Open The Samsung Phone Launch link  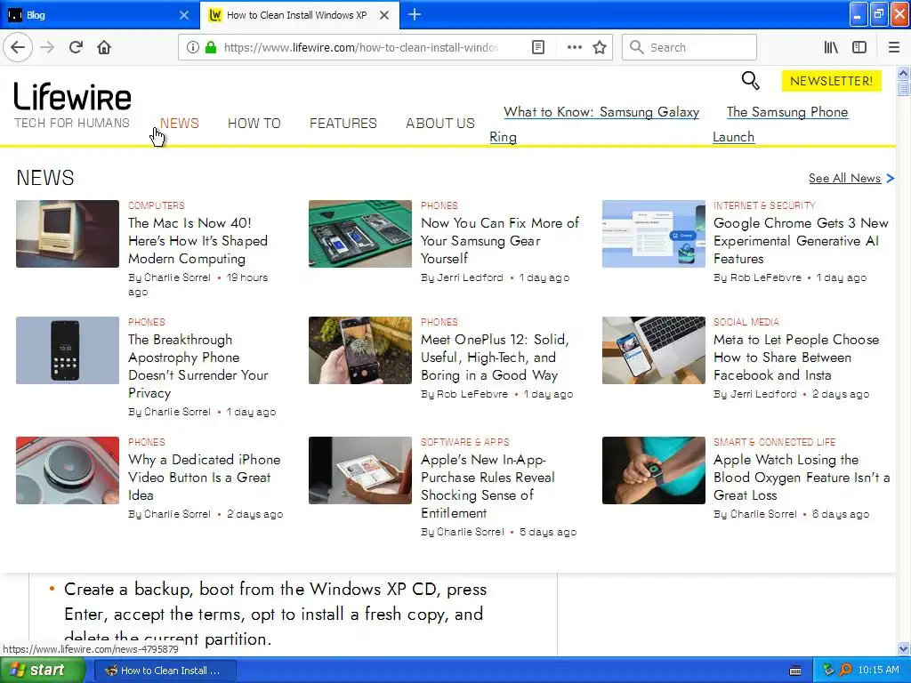780,125
